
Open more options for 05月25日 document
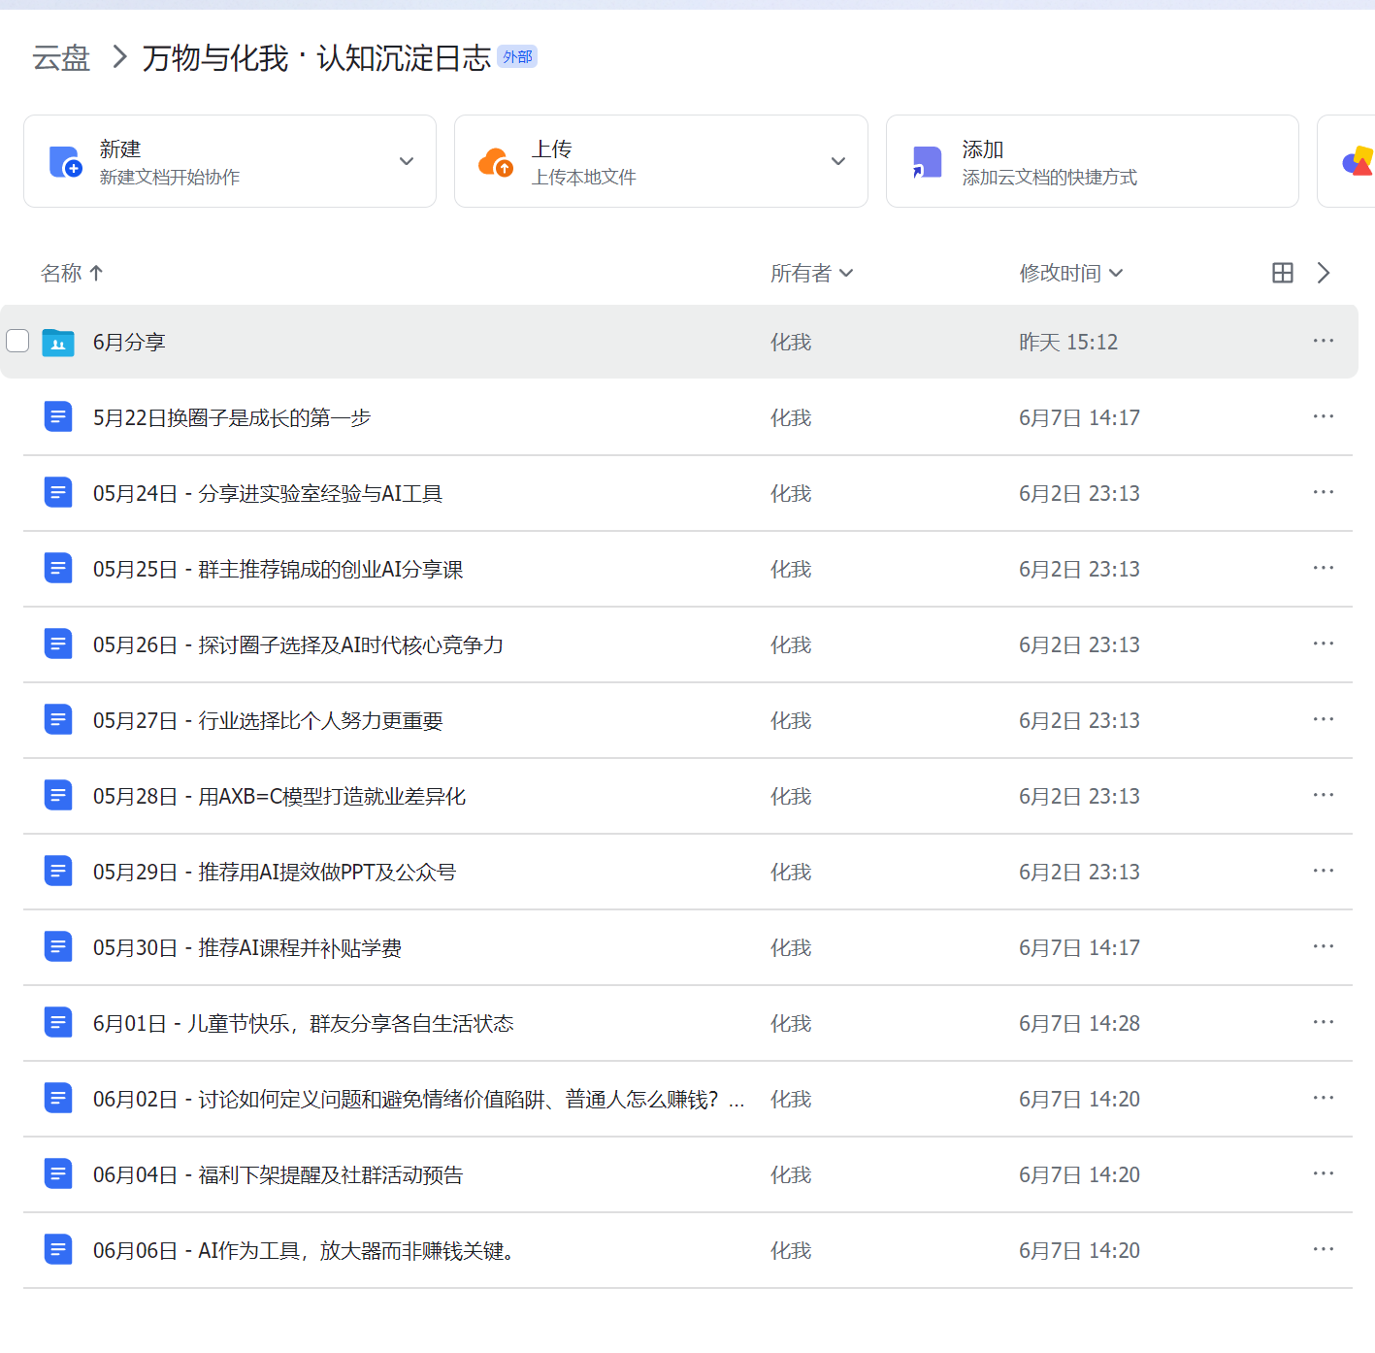[1324, 568]
